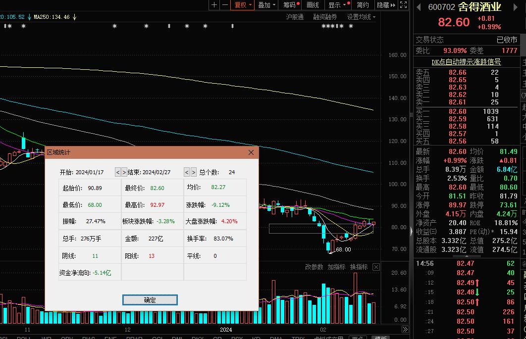Image resolution: width=526 pixels, height=339 pixels.
Task: Click the DK点自动提示涨跌信号 link
Action: pyautogui.click(x=466, y=62)
